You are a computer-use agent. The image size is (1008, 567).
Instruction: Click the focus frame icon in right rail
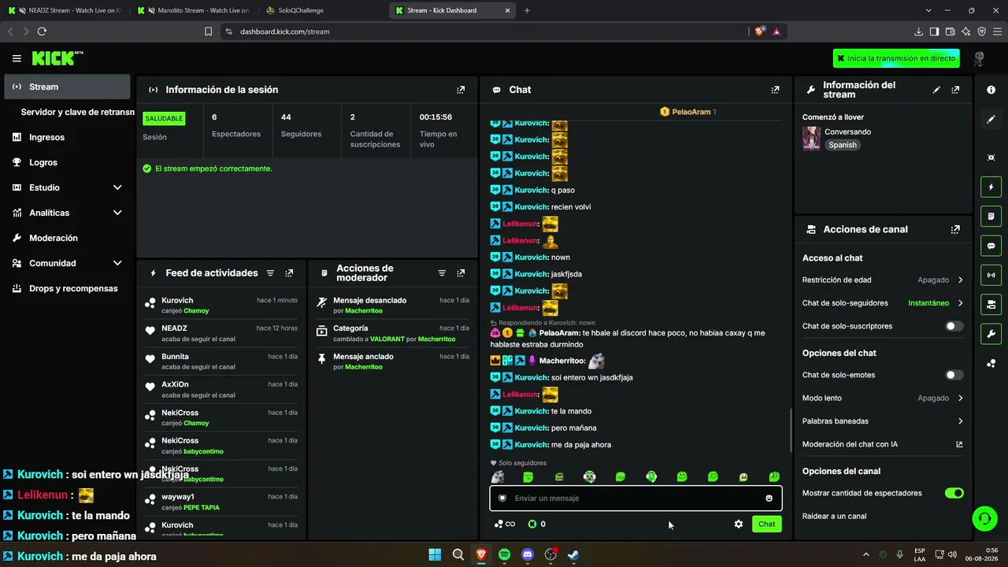click(991, 157)
